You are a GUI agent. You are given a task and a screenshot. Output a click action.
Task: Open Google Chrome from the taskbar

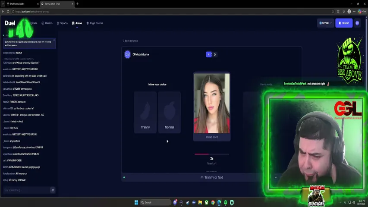click(x=213, y=202)
